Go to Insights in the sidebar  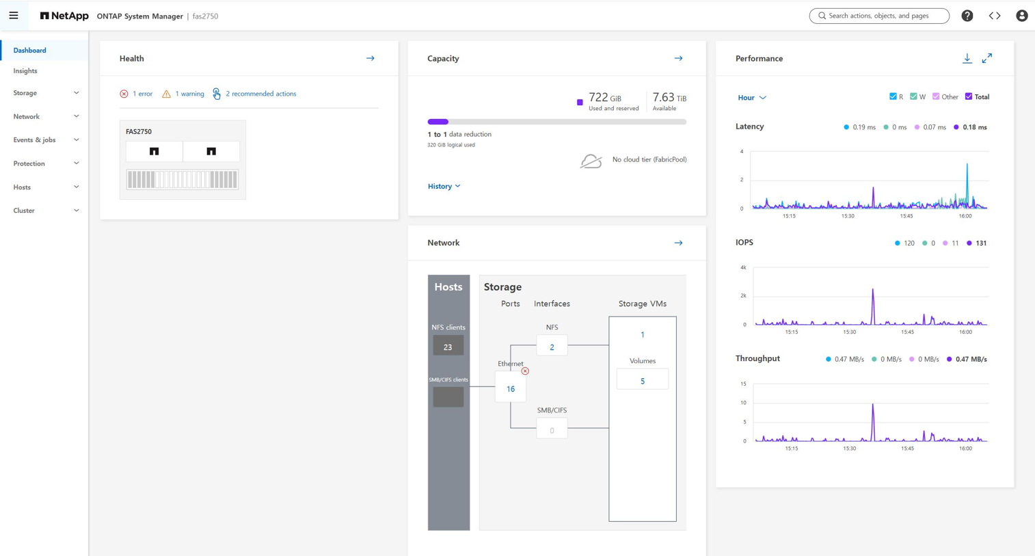[25, 71]
